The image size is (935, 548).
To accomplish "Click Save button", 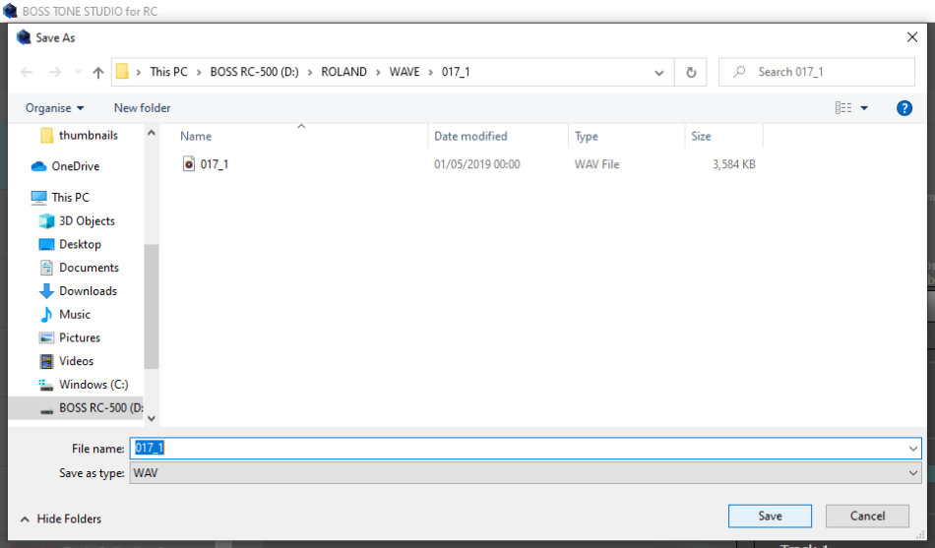I will point(770,516).
